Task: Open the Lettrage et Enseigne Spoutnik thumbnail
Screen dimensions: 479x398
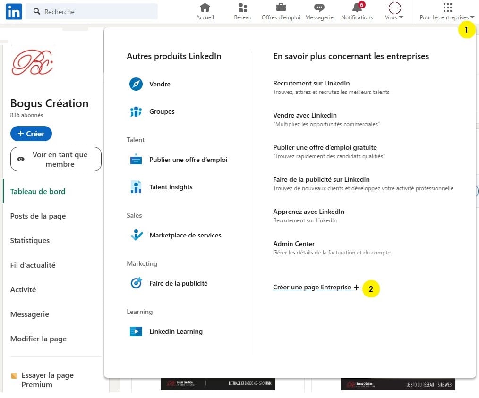Action: (x=218, y=384)
